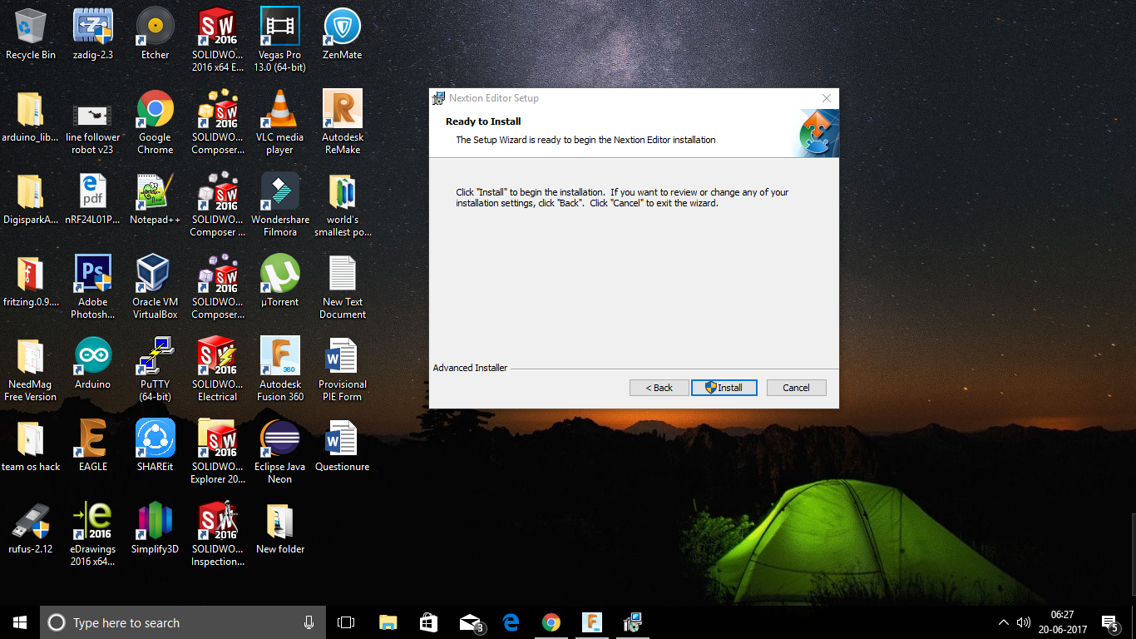Open the volume control in system tray
The image size is (1136, 639).
tap(1023, 622)
